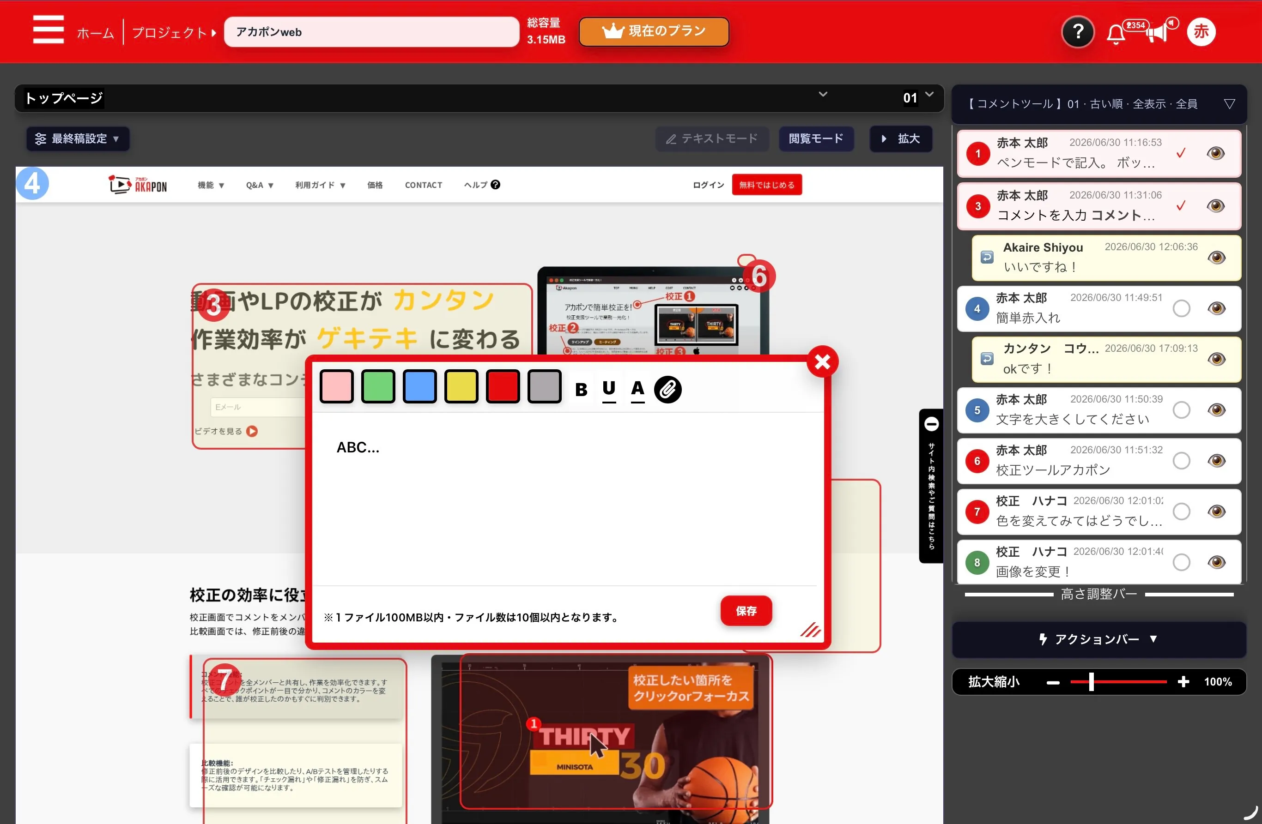The width and height of the screenshot is (1262, 824).
Task: Change text color with the A icon
Action: pos(637,390)
